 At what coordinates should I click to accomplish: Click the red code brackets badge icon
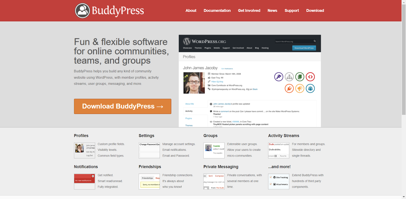310,77
